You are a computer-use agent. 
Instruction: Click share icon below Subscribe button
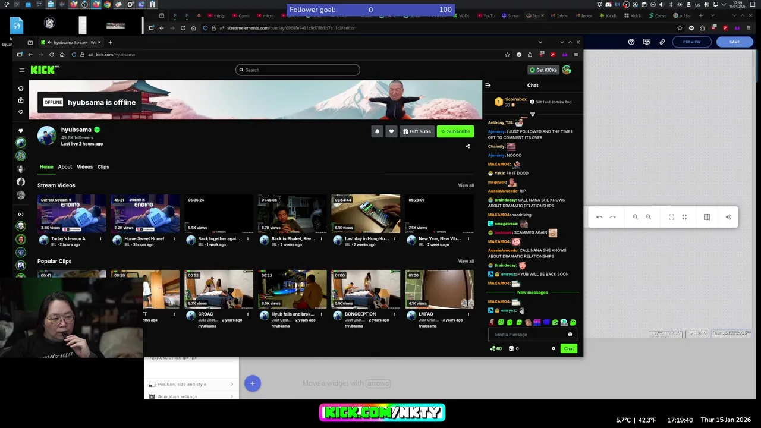(468, 146)
